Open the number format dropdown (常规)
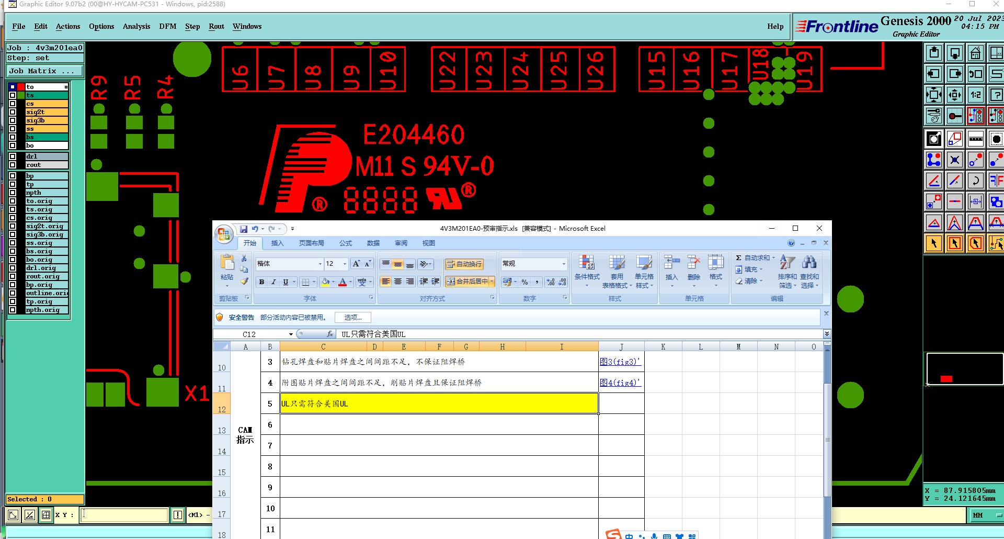 (563, 264)
